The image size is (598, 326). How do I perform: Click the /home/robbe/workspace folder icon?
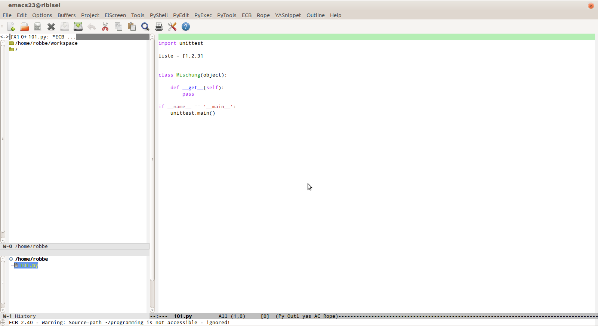pos(11,43)
